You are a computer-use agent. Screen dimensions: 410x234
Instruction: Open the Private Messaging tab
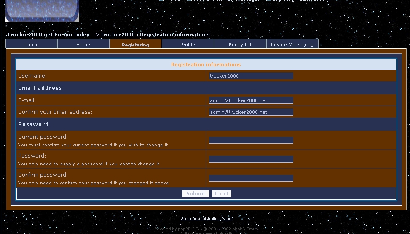(x=292, y=44)
